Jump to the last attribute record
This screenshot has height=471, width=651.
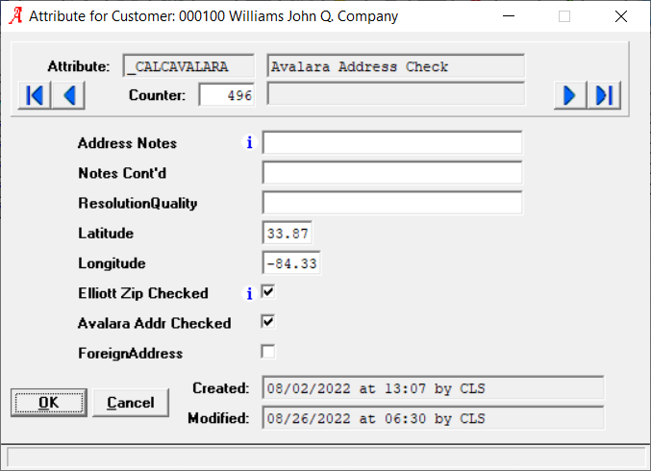point(604,95)
